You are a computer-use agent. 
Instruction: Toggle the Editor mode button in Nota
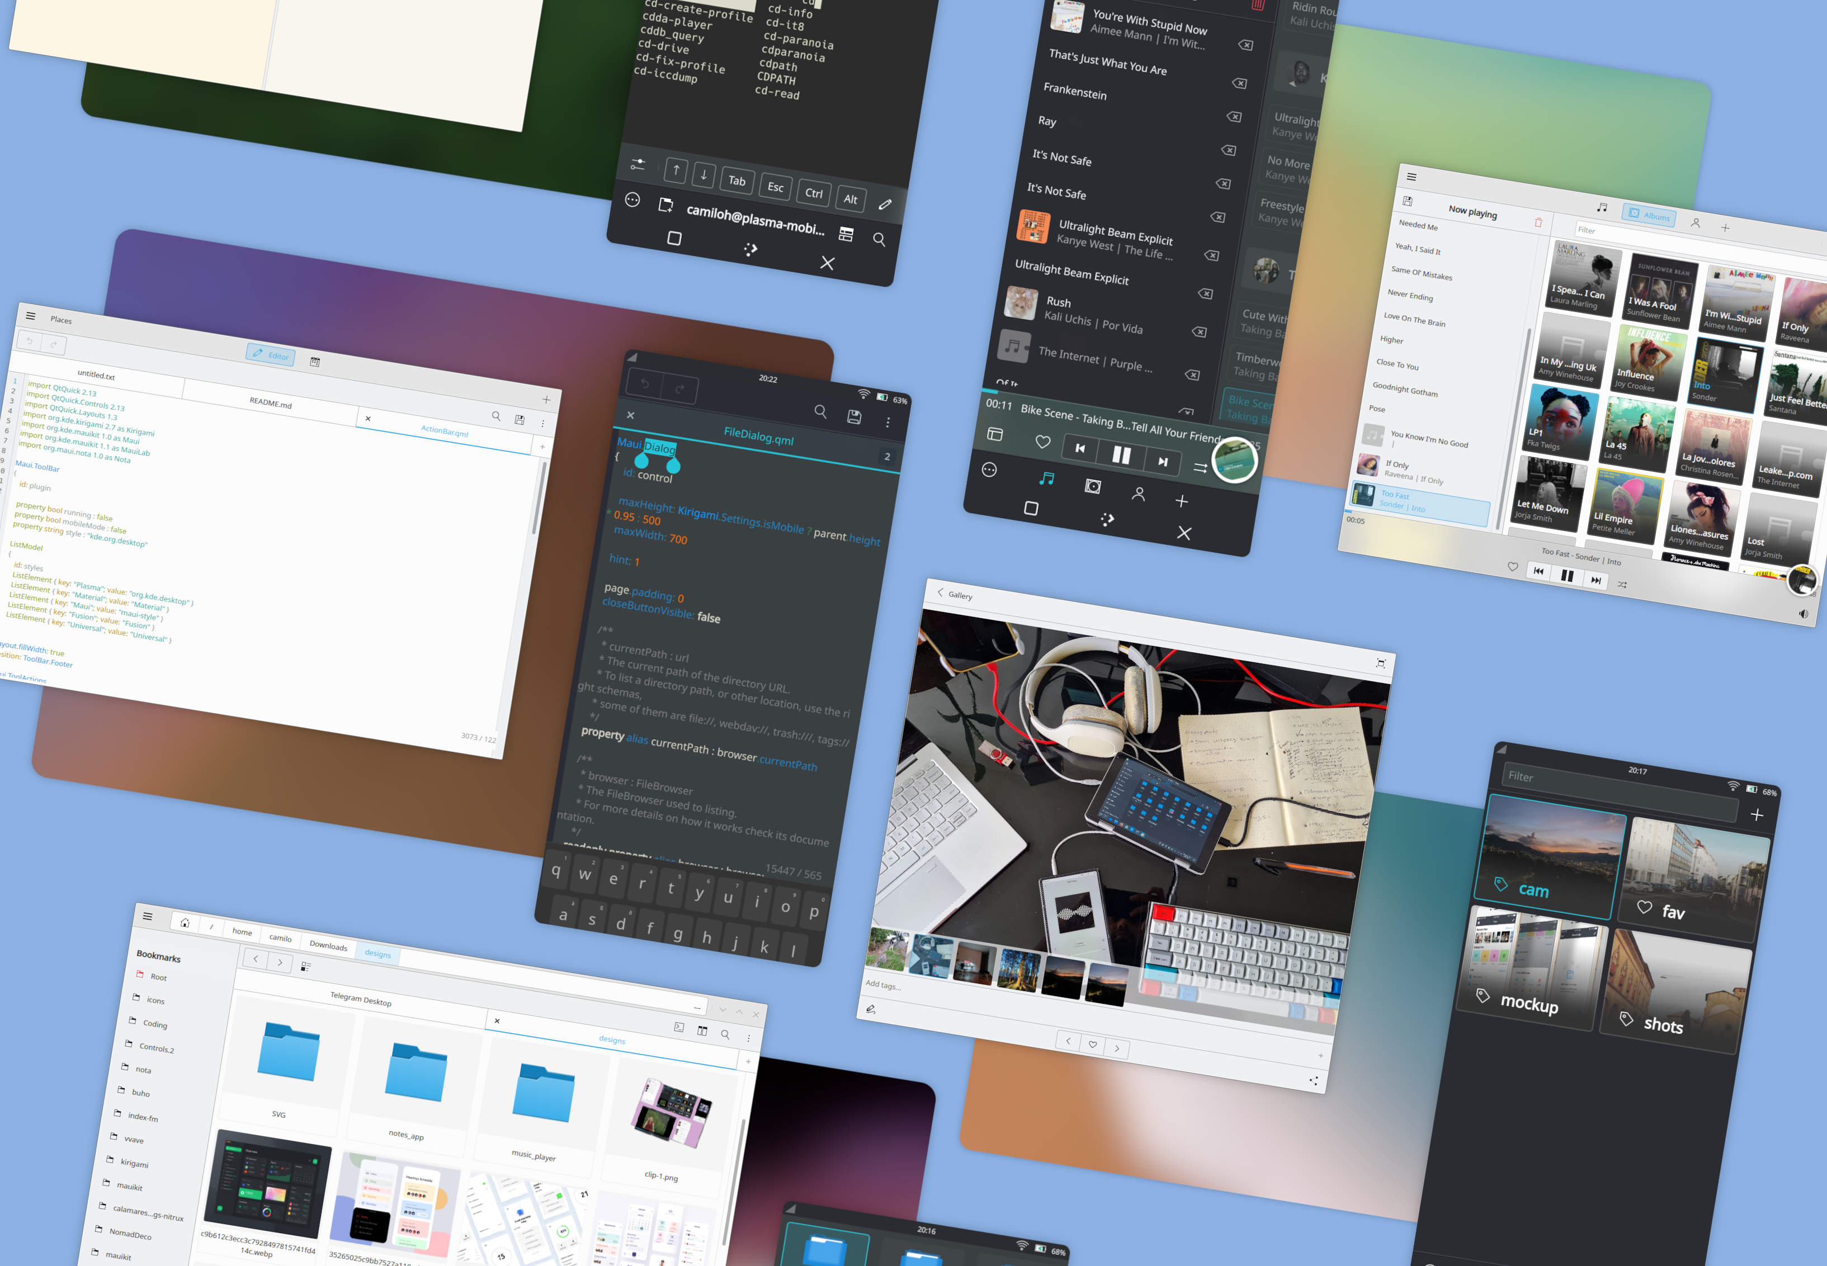[271, 355]
